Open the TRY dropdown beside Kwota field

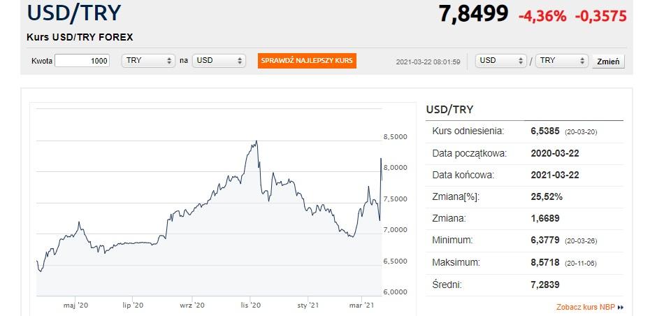click(148, 61)
